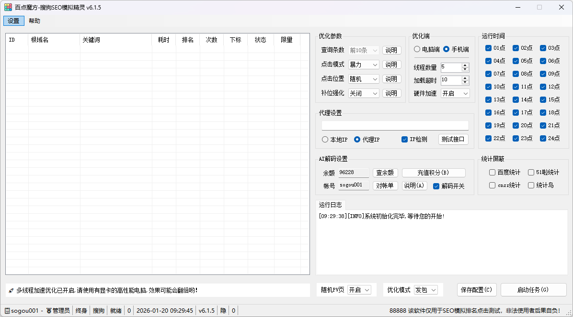573x317 pixels.
Task: Disable the 解码开关 checkbox
Action: pos(435,186)
